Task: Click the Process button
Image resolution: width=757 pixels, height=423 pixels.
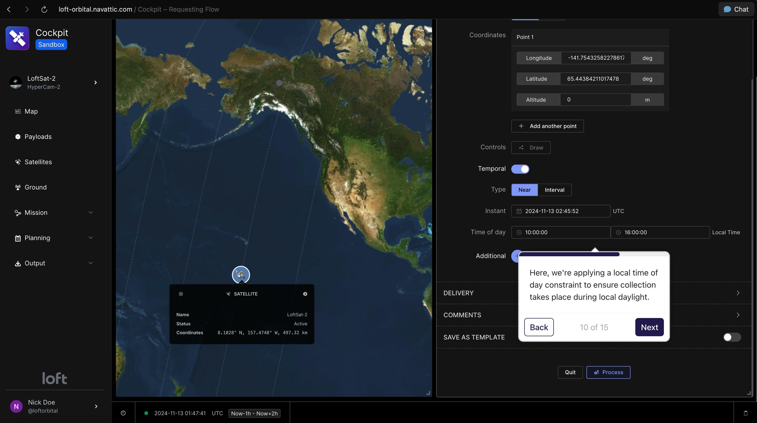Action: coord(608,372)
